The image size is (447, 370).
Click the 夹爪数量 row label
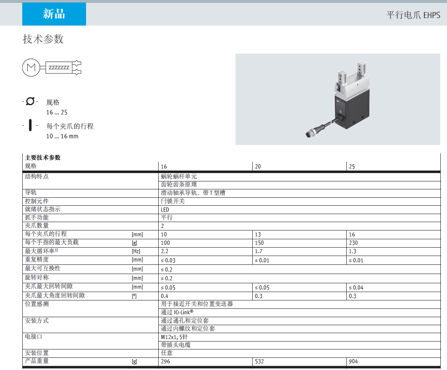pyautogui.click(x=37, y=225)
